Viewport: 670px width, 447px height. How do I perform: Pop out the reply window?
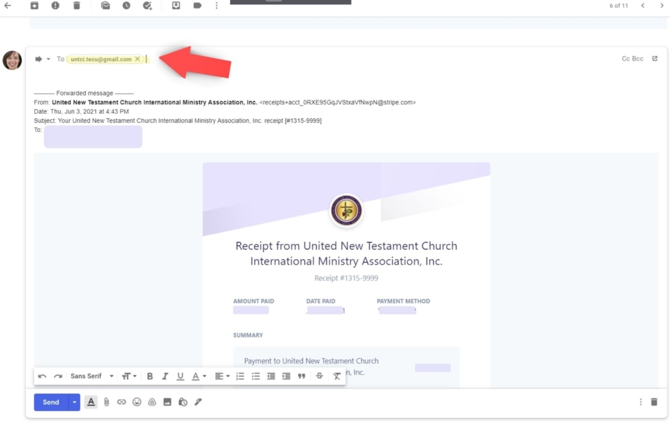pyautogui.click(x=654, y=59)
